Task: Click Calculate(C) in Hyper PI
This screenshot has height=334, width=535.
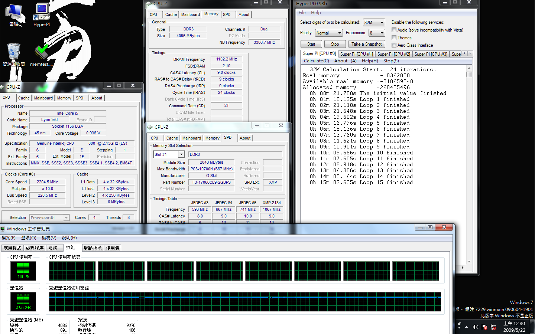Action: (316, 60)
